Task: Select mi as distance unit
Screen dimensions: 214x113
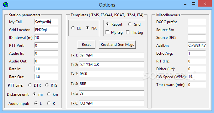Action: point(35,94)
